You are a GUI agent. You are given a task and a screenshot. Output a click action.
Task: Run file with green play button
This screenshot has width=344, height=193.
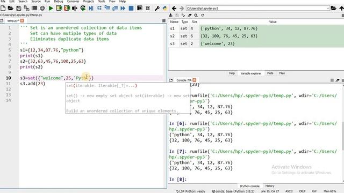pos(51,9)
